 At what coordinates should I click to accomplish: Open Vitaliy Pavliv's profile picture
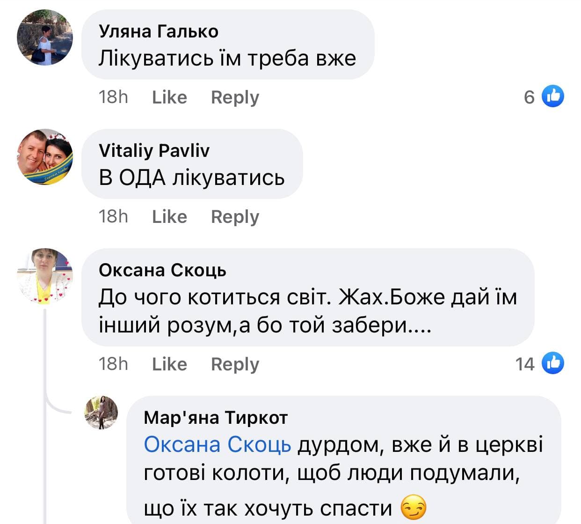(x=45, y=156)
